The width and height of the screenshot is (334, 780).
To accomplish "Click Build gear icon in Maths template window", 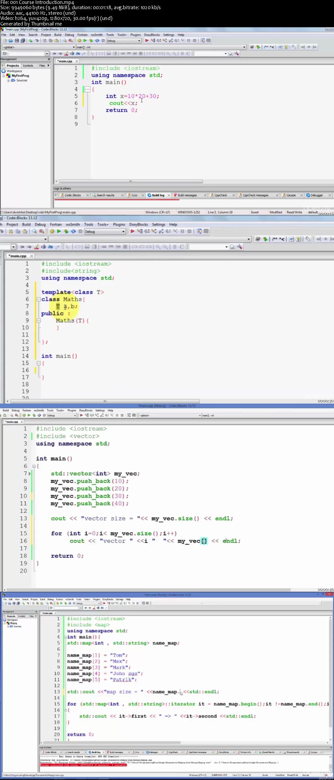I will (52, 231).
